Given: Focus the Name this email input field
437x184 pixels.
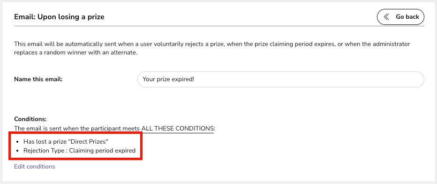Looking at the screenshot, I should pos(281,79).
